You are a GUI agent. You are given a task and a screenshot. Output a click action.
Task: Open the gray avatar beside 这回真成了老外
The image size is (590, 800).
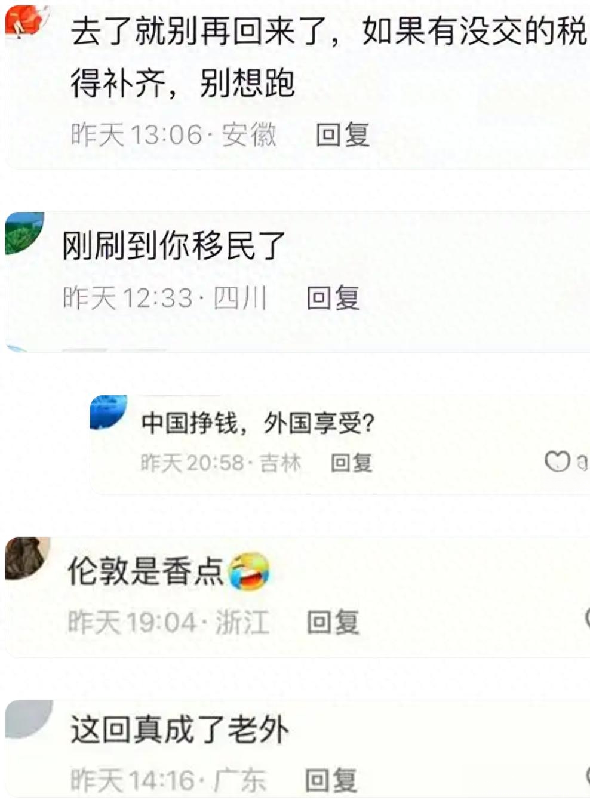29,719
